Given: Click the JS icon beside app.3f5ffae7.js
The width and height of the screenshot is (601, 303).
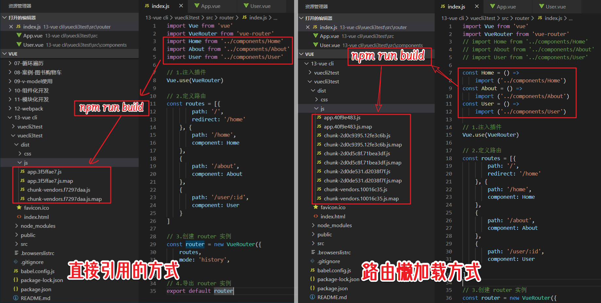Looking at the screenshot, I should (x=23, y=172).
